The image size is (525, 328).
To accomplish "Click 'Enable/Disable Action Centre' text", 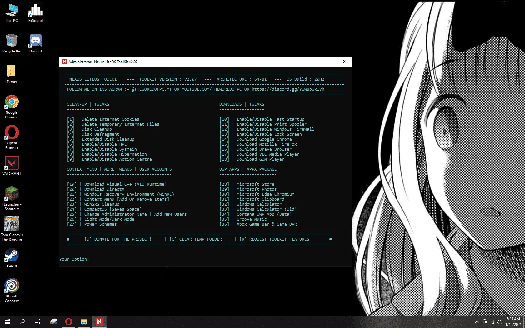I will (117, 159).
